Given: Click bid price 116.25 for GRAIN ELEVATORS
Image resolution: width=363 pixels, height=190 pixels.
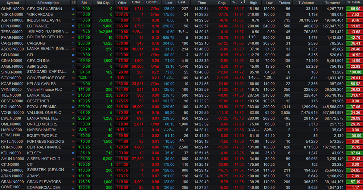Looking at the screenshot, I should click(x=84, y=182).
